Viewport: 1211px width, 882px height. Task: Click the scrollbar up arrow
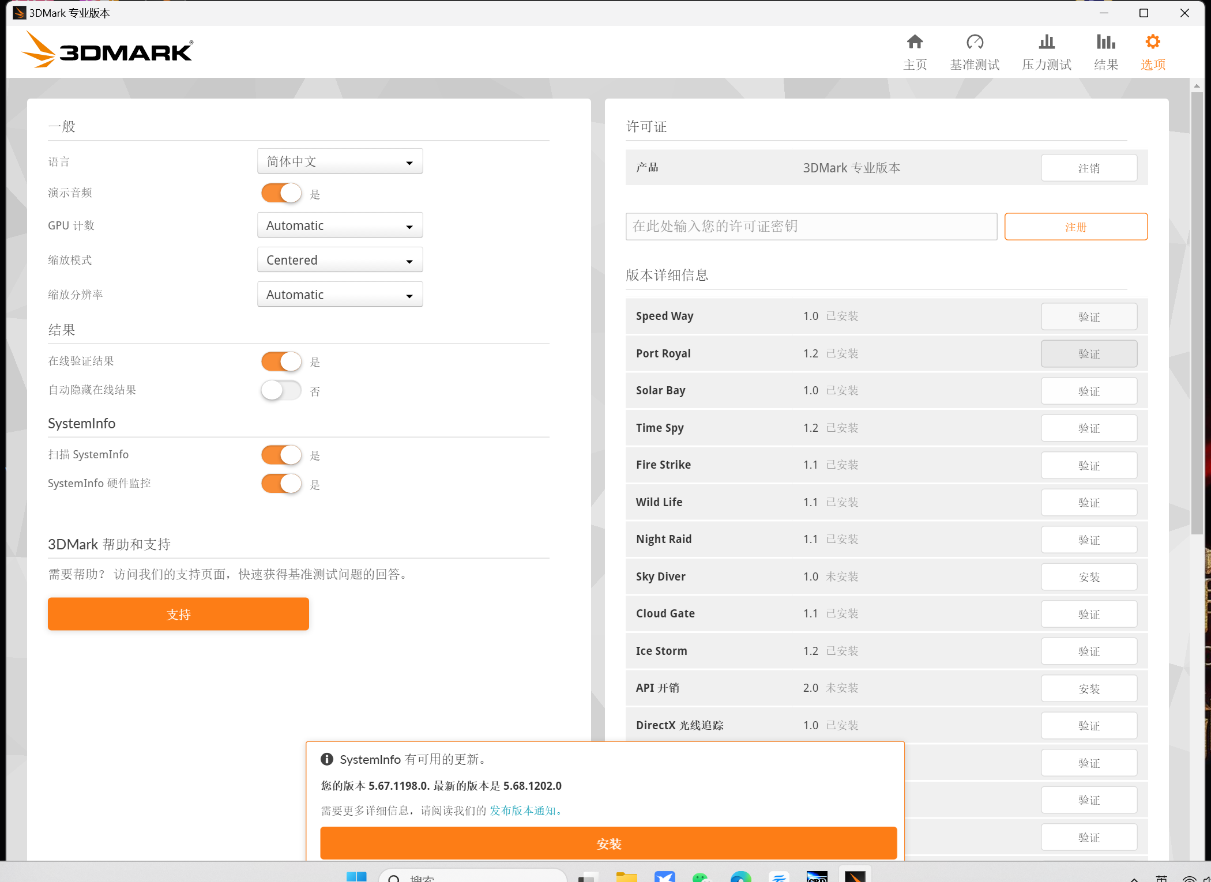click(x=1197, y=85)
